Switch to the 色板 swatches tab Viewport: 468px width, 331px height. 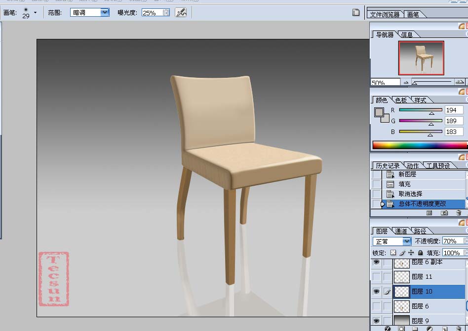coord(401,100)
